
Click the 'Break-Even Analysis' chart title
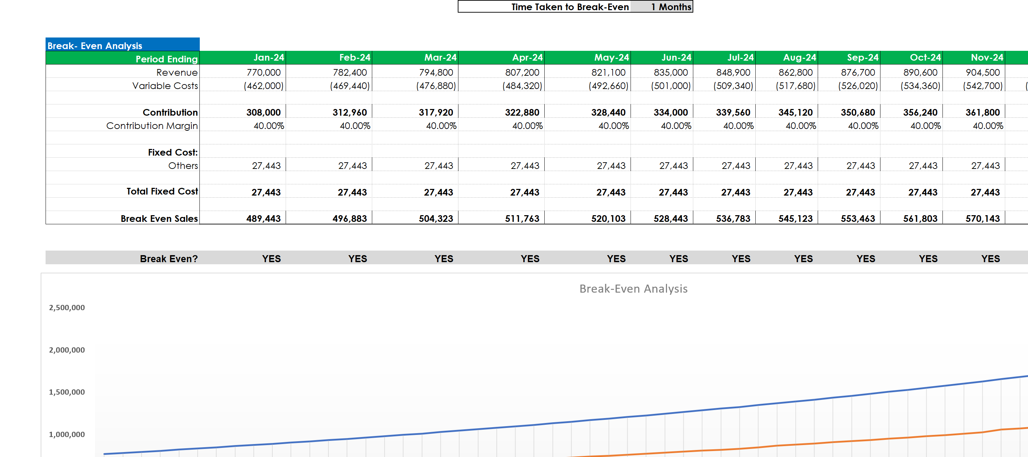(x=633, y=288)
